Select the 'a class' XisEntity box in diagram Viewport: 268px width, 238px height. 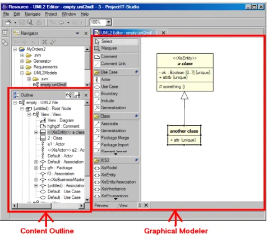(x=185, y=72)
